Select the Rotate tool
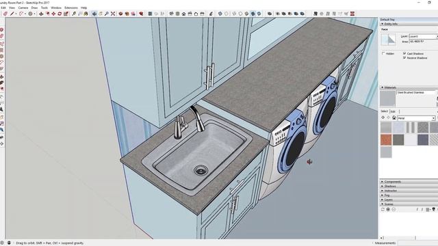 click(x=60, y=14)
